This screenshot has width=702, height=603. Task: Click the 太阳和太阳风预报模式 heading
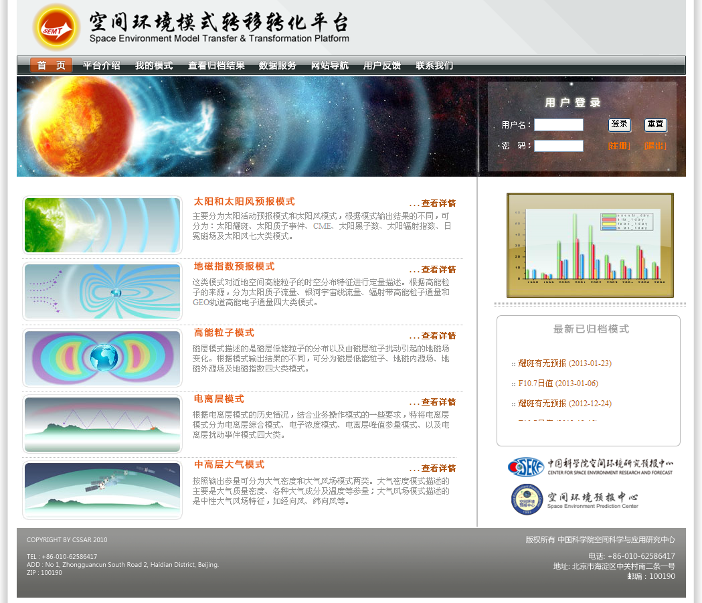coord(244,201)
